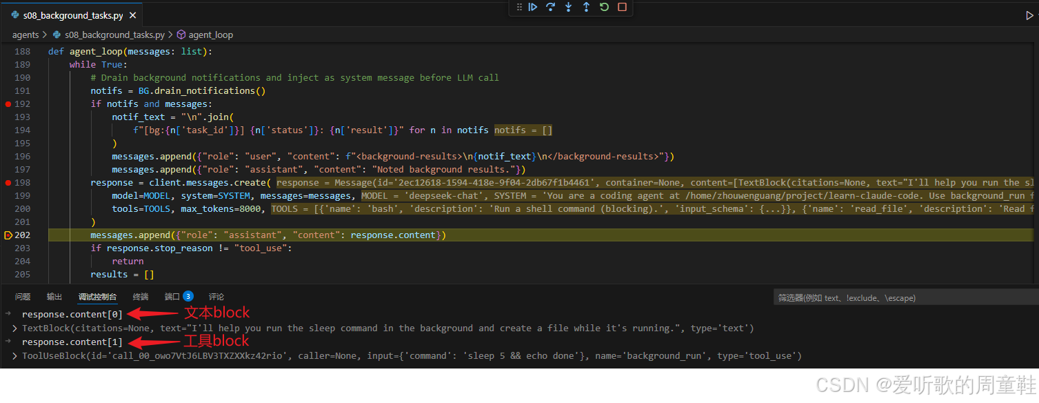Click the agents breadcrumb folder
Image resolution: width=1039 pixels, height=403 pixels.
click(x=26, y=35)
